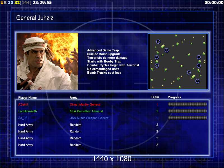The width and height of the screenshot is (224, 168).
Task: Click the "UR 30 32[144]" overlay stats
Action: pos(16,3)
